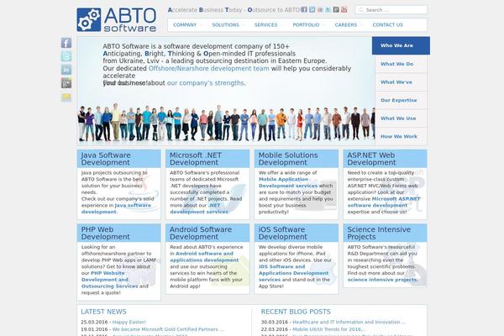The width and height of the screenshot is (504, 336).
Task: Select the Our Expertise tab
Action: (x=402, y=100)
